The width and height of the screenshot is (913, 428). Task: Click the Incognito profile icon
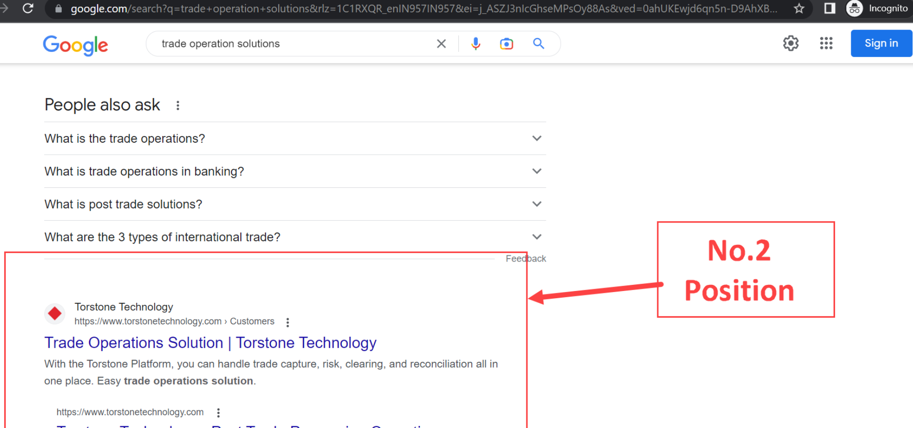click(854, 9)
